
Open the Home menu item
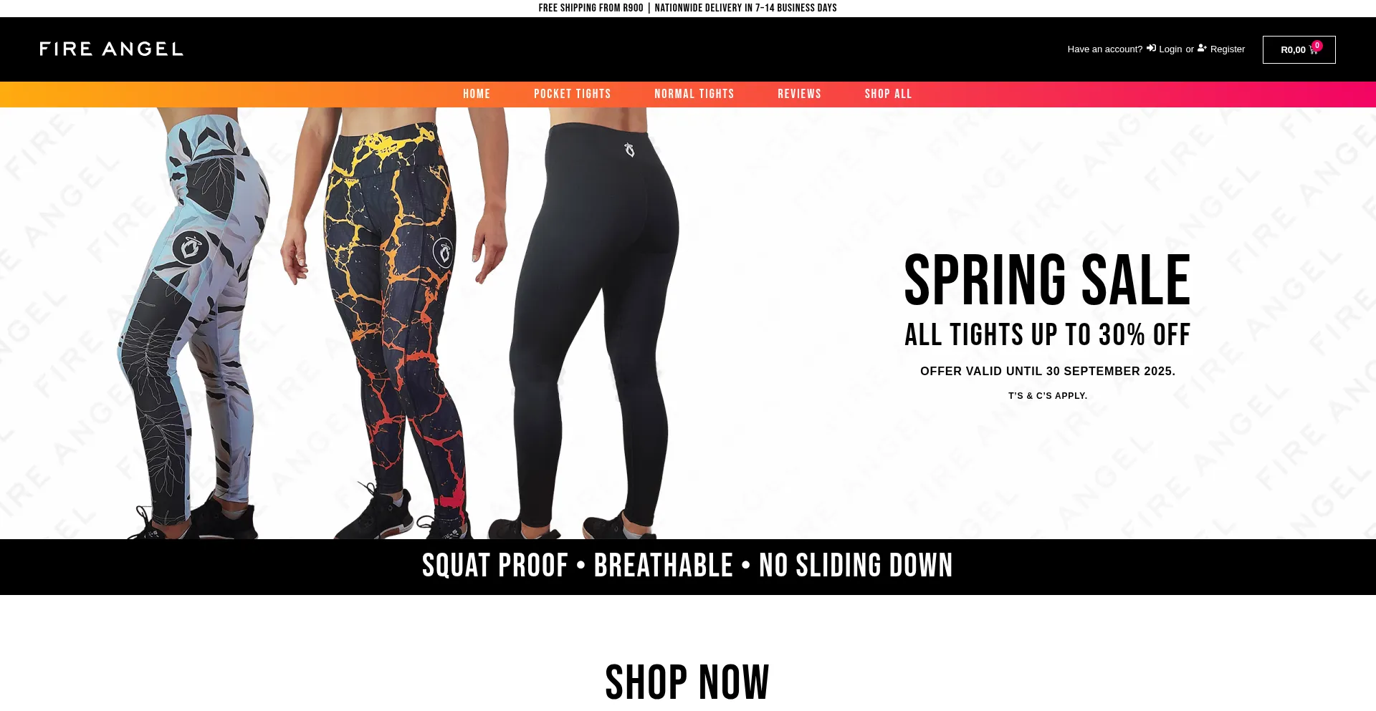pos(477,94)
